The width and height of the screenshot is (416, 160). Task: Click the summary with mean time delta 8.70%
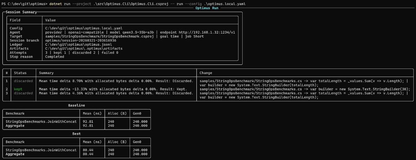[x=116, y=81]
